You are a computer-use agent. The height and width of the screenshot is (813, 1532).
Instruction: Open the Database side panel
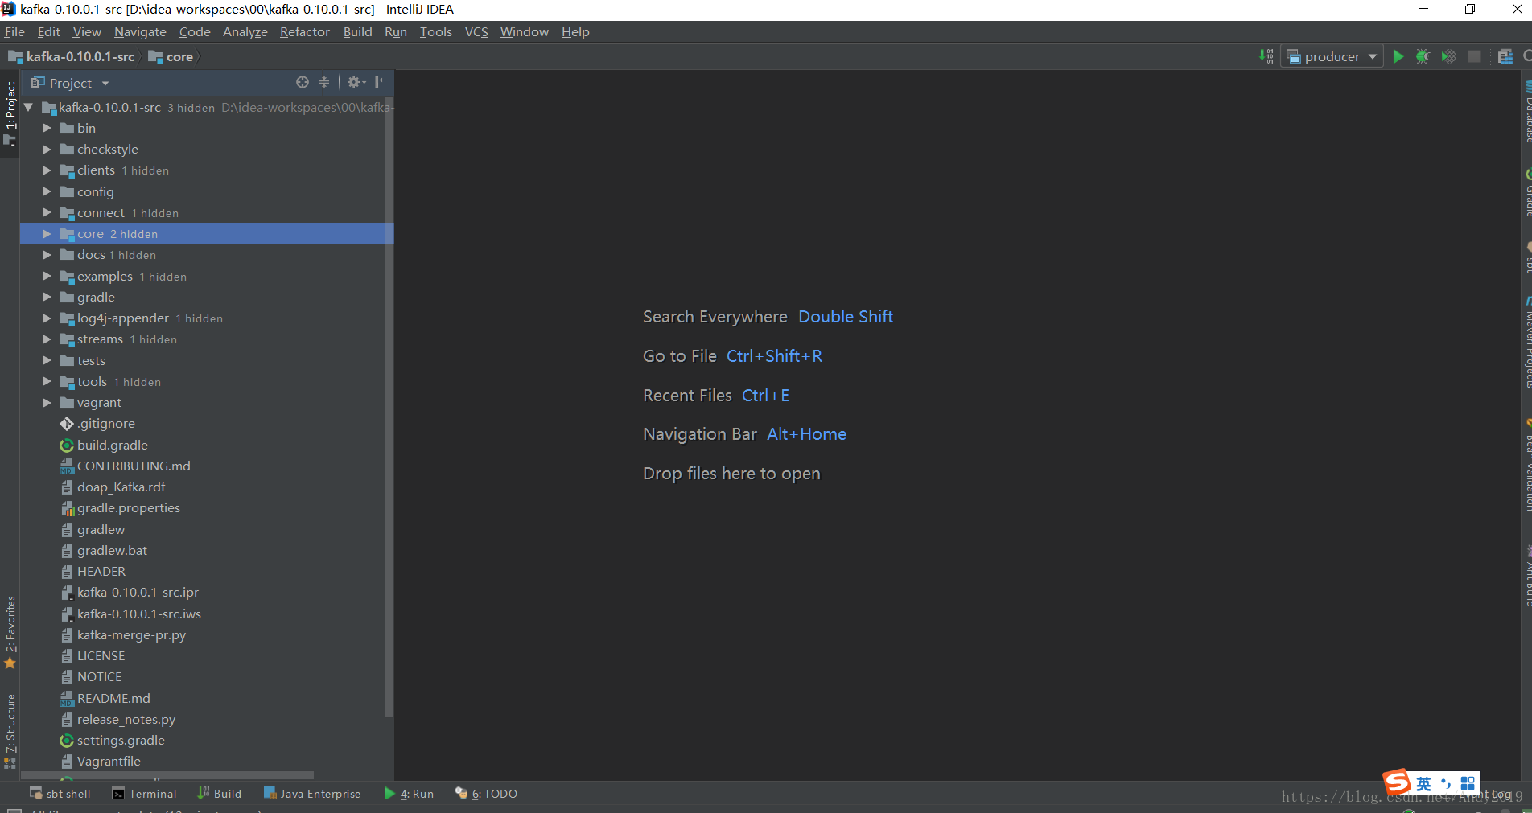1526,112
